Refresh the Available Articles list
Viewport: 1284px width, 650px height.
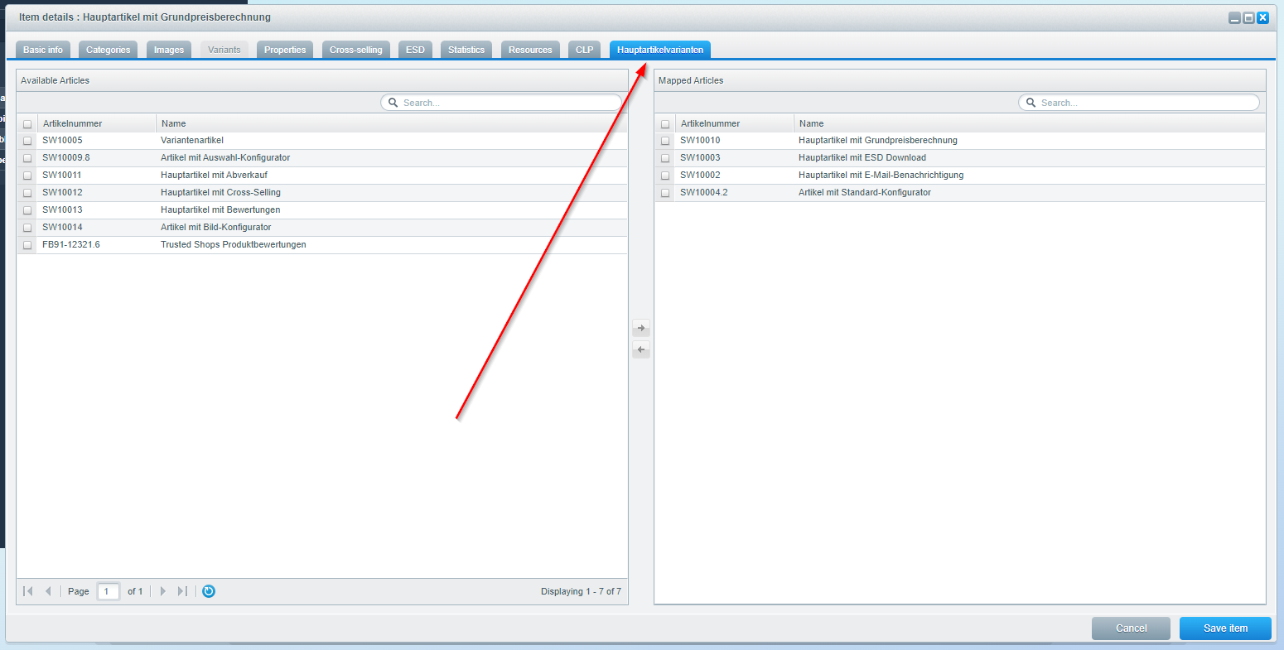click(209, 591)
